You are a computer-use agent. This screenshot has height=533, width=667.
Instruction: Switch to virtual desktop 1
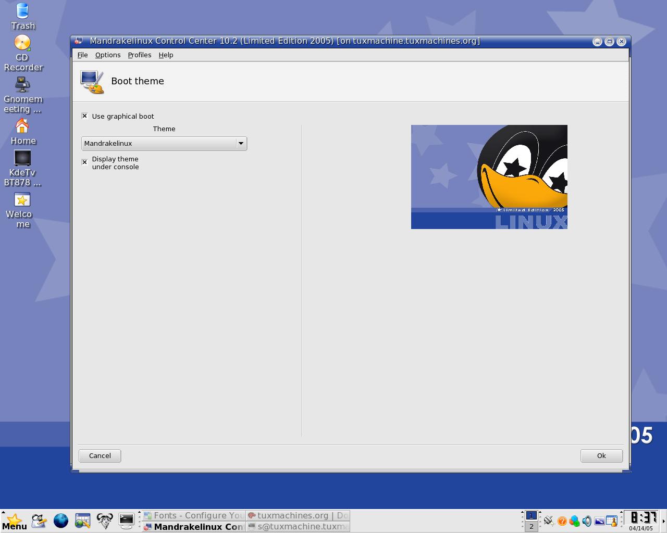(531, 515)
